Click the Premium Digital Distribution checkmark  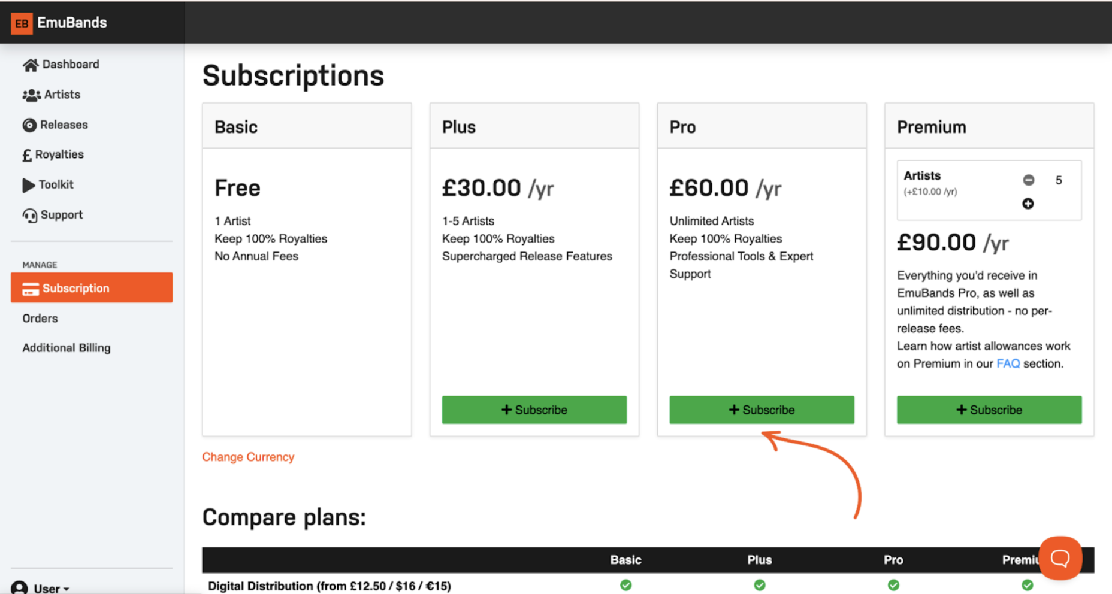tap(1028, 585)
